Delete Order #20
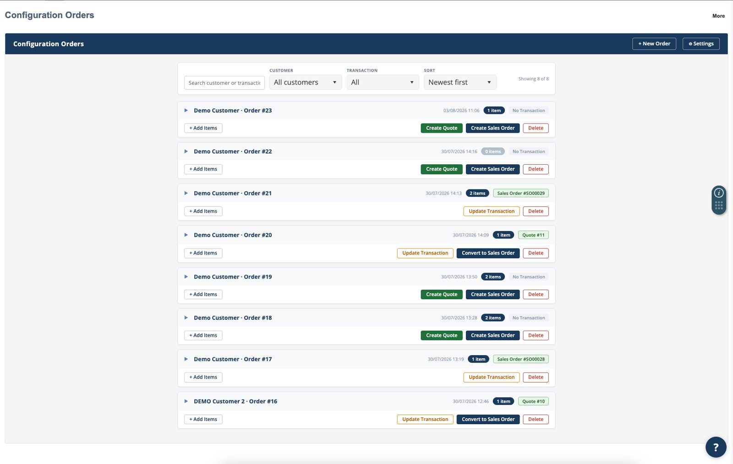733x464 pixels. click(x=536, y=253)
